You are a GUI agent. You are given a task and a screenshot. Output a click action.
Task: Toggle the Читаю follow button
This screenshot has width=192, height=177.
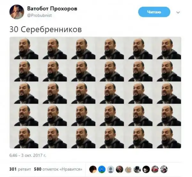click(154, 12)
